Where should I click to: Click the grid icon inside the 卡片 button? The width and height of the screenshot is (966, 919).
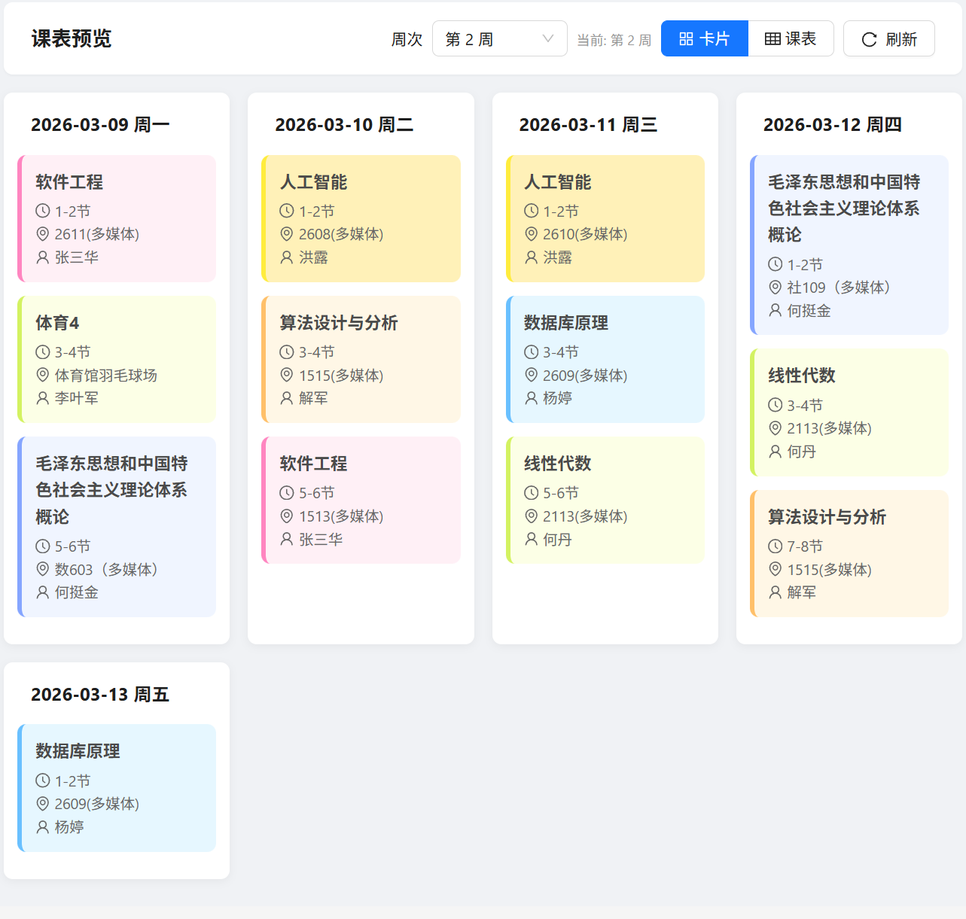point(687,38)
